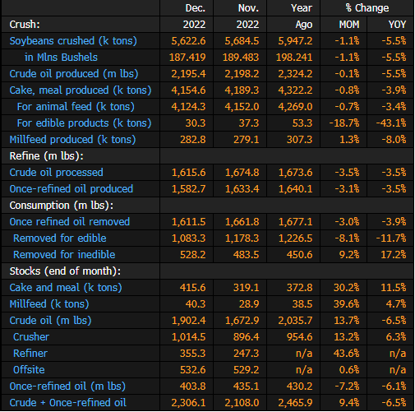Select Cake and meal (k tons) stocks label

click(x=66, y=288)
